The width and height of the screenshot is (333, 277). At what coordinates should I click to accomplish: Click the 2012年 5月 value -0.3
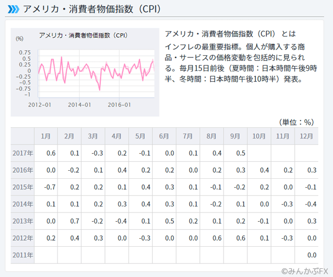(145, 238)
